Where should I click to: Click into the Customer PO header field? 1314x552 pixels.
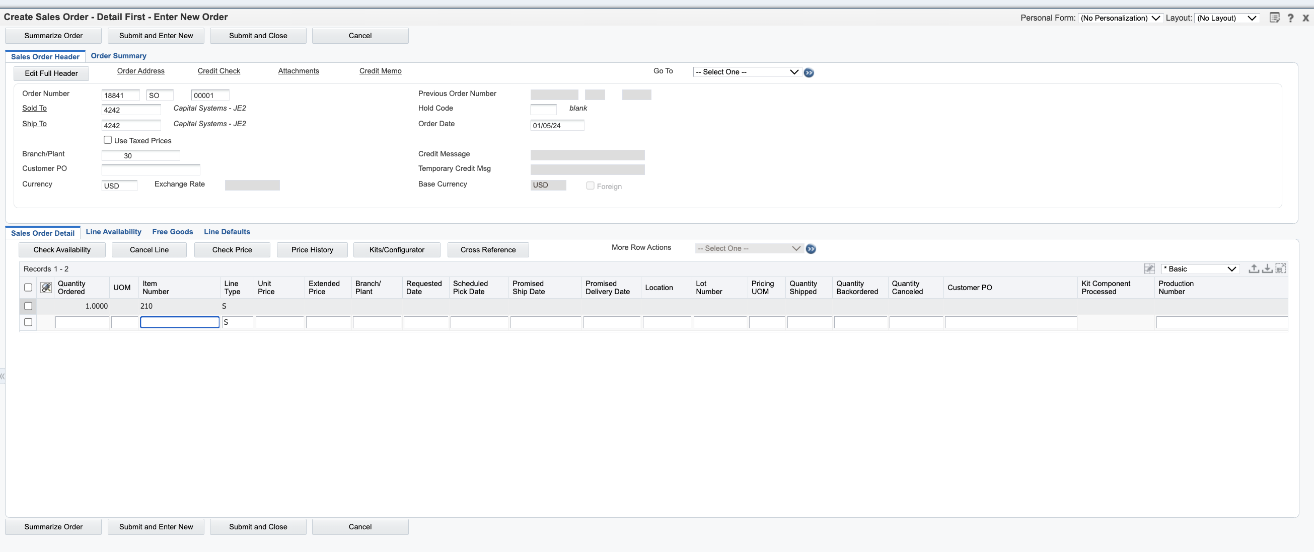tap(151, 169)
